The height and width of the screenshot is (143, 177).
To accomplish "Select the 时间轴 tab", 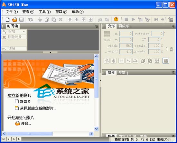I will point(13,26).
